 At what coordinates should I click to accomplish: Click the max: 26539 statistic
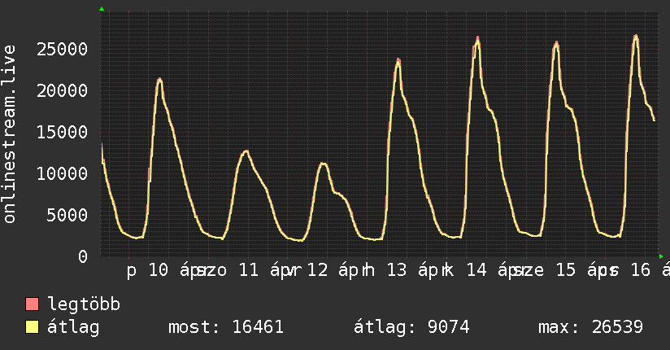[x=590, y=327]
